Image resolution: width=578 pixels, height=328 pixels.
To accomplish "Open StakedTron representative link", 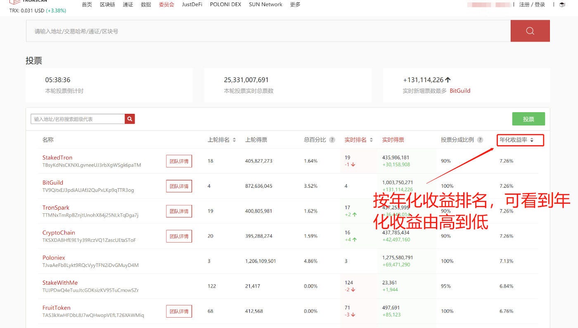I will [x=57, y=158].
